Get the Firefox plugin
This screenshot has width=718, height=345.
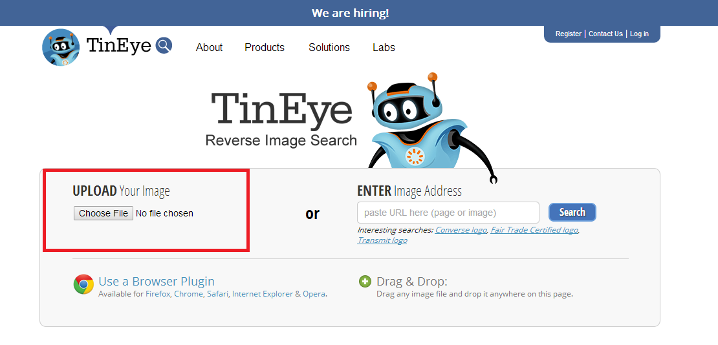coord(158,294)
